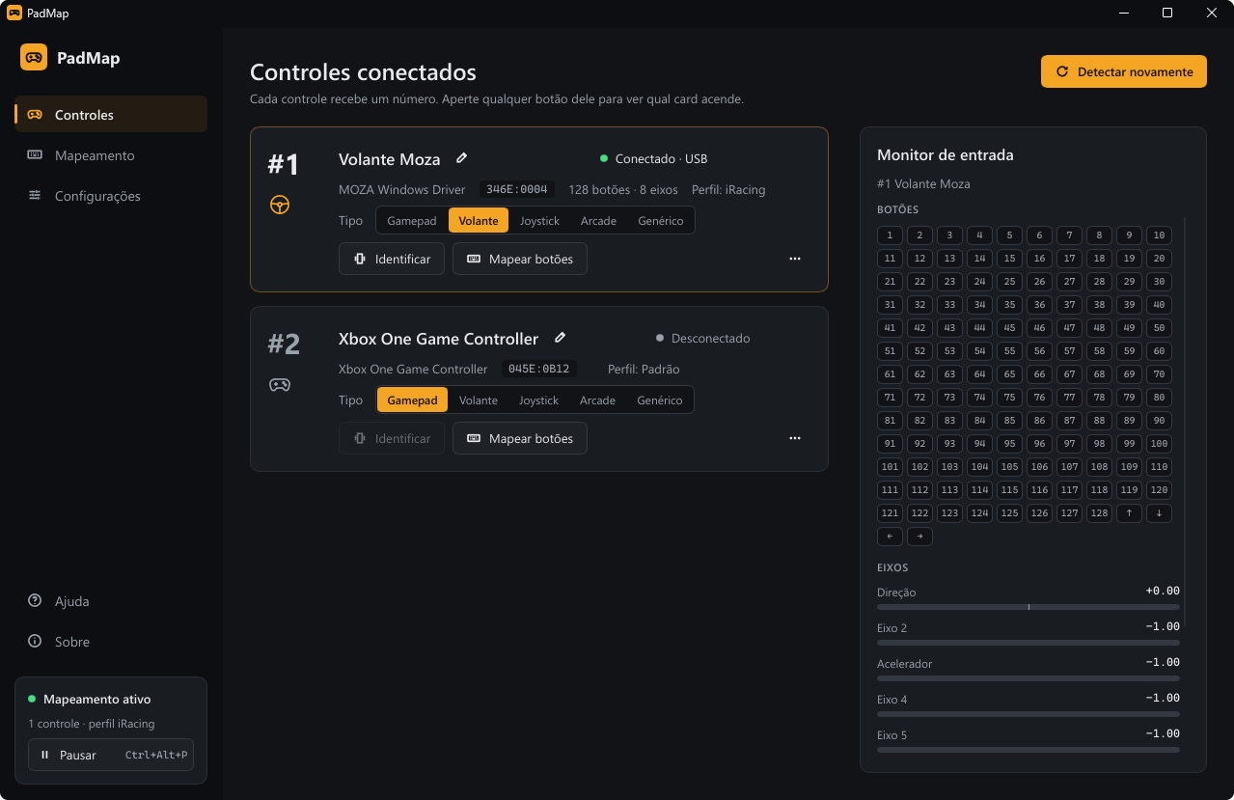Open more options for Volante Moza
This screenshot has height=800, width=1234.
pyautogui.click(x=795, y=259)
